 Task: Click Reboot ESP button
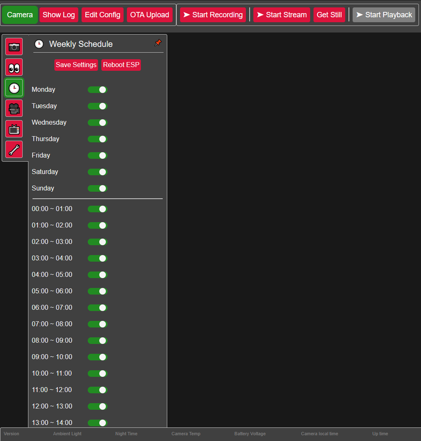click(x=121, y=65)
